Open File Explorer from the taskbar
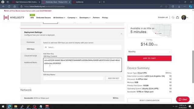Screen dimensions: 194x109 point(16,106)
